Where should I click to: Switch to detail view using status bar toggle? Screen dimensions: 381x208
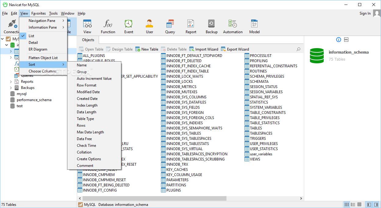353,204
